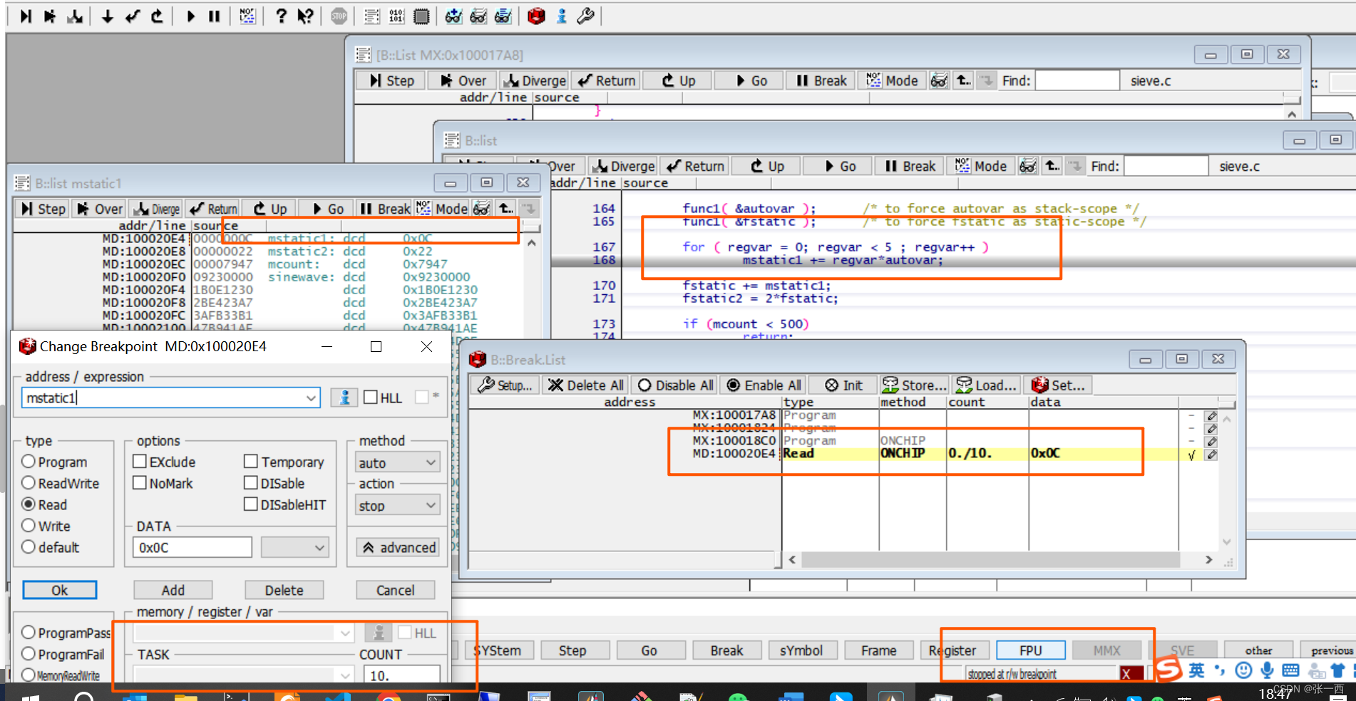Click the FPU softkey button
The height and width of the screenshot is (701, 1356).
click(x=1031, y=650)
